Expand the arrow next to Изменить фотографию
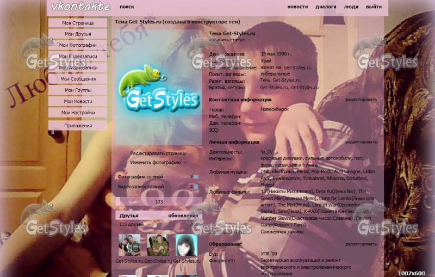 pyautogui.click(x=185, y=163)
